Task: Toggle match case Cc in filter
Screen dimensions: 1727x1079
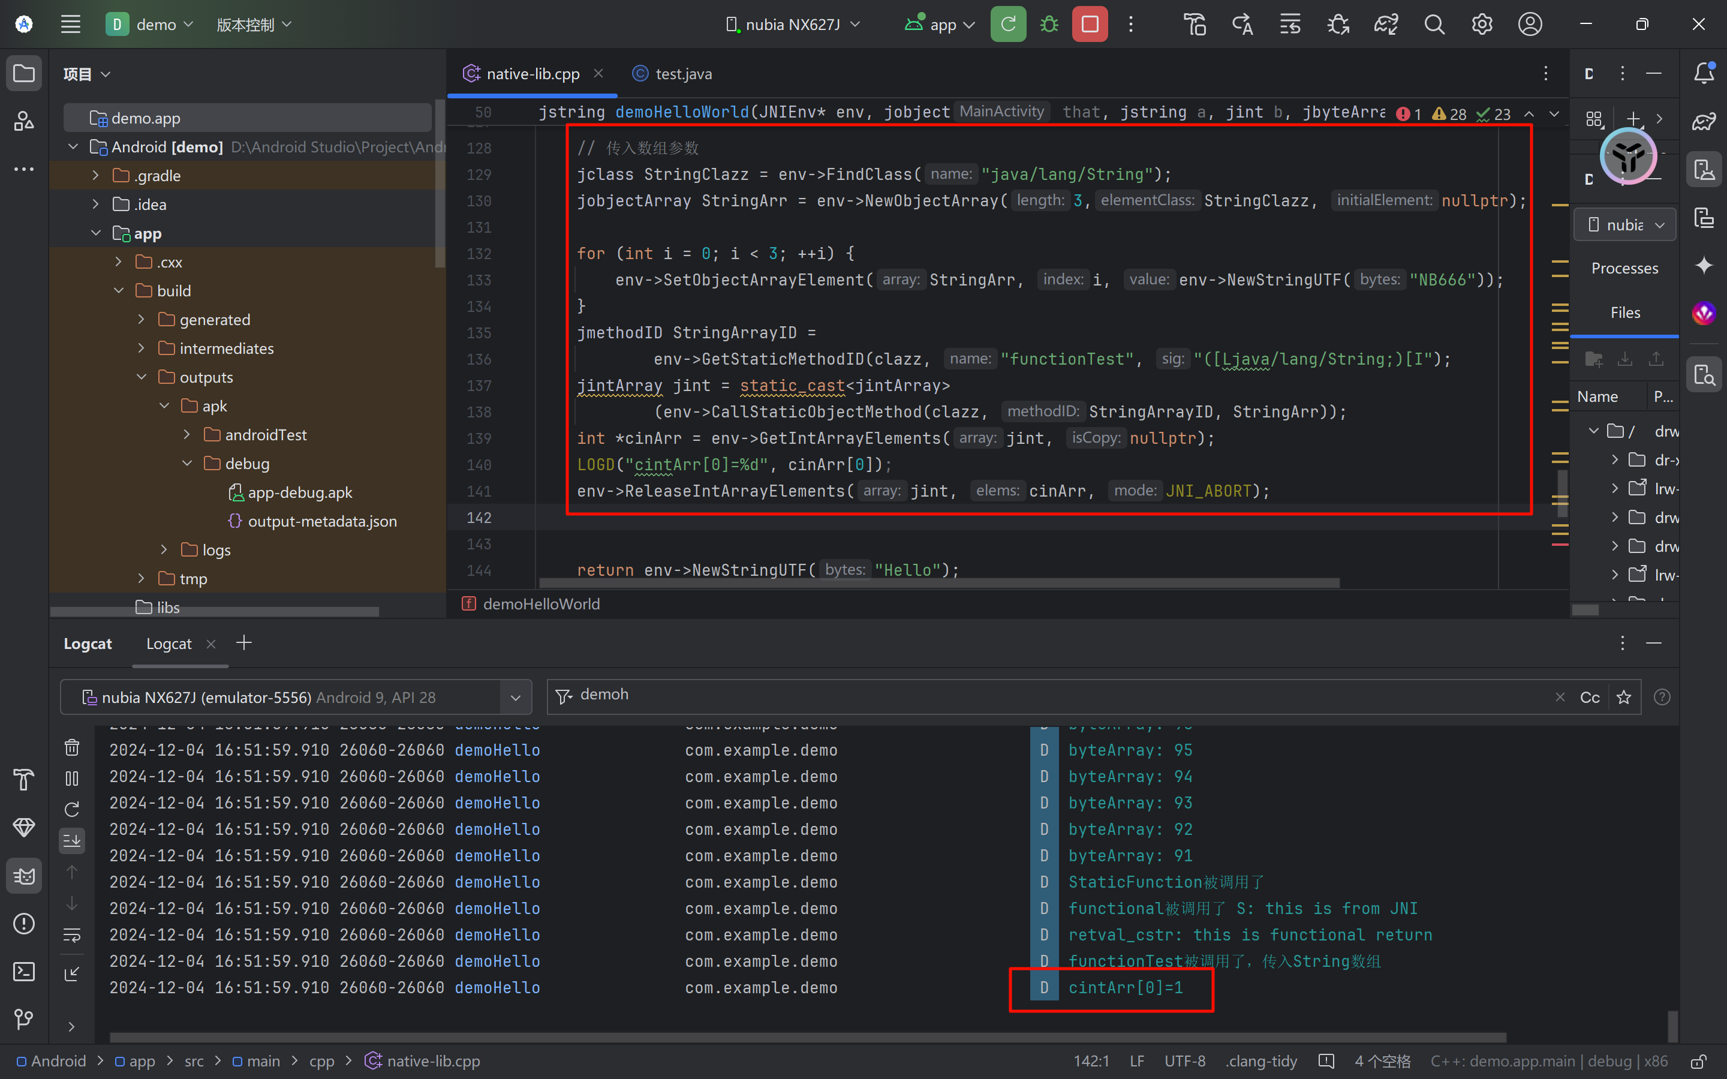Action: pyautogui.click(x=1589, y=697)
